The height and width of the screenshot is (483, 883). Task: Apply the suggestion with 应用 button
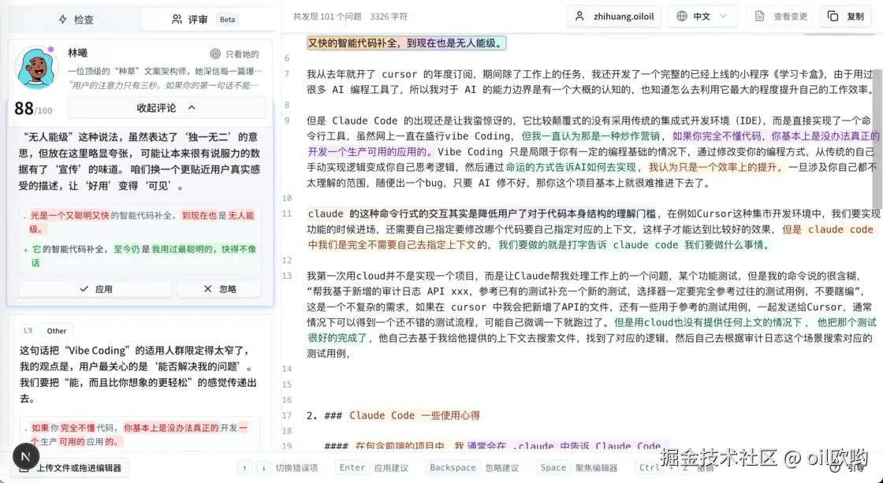95,289
